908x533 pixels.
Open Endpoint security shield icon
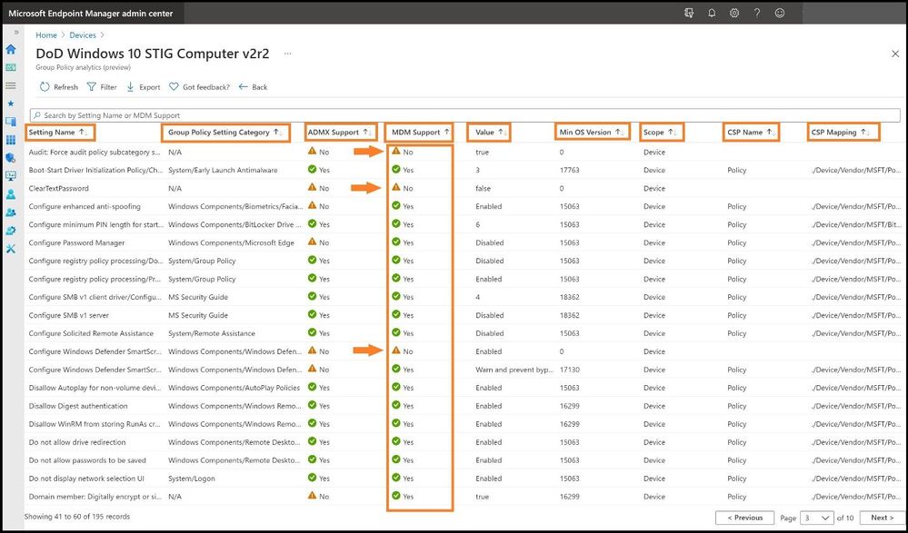click(x=10, y=157)
